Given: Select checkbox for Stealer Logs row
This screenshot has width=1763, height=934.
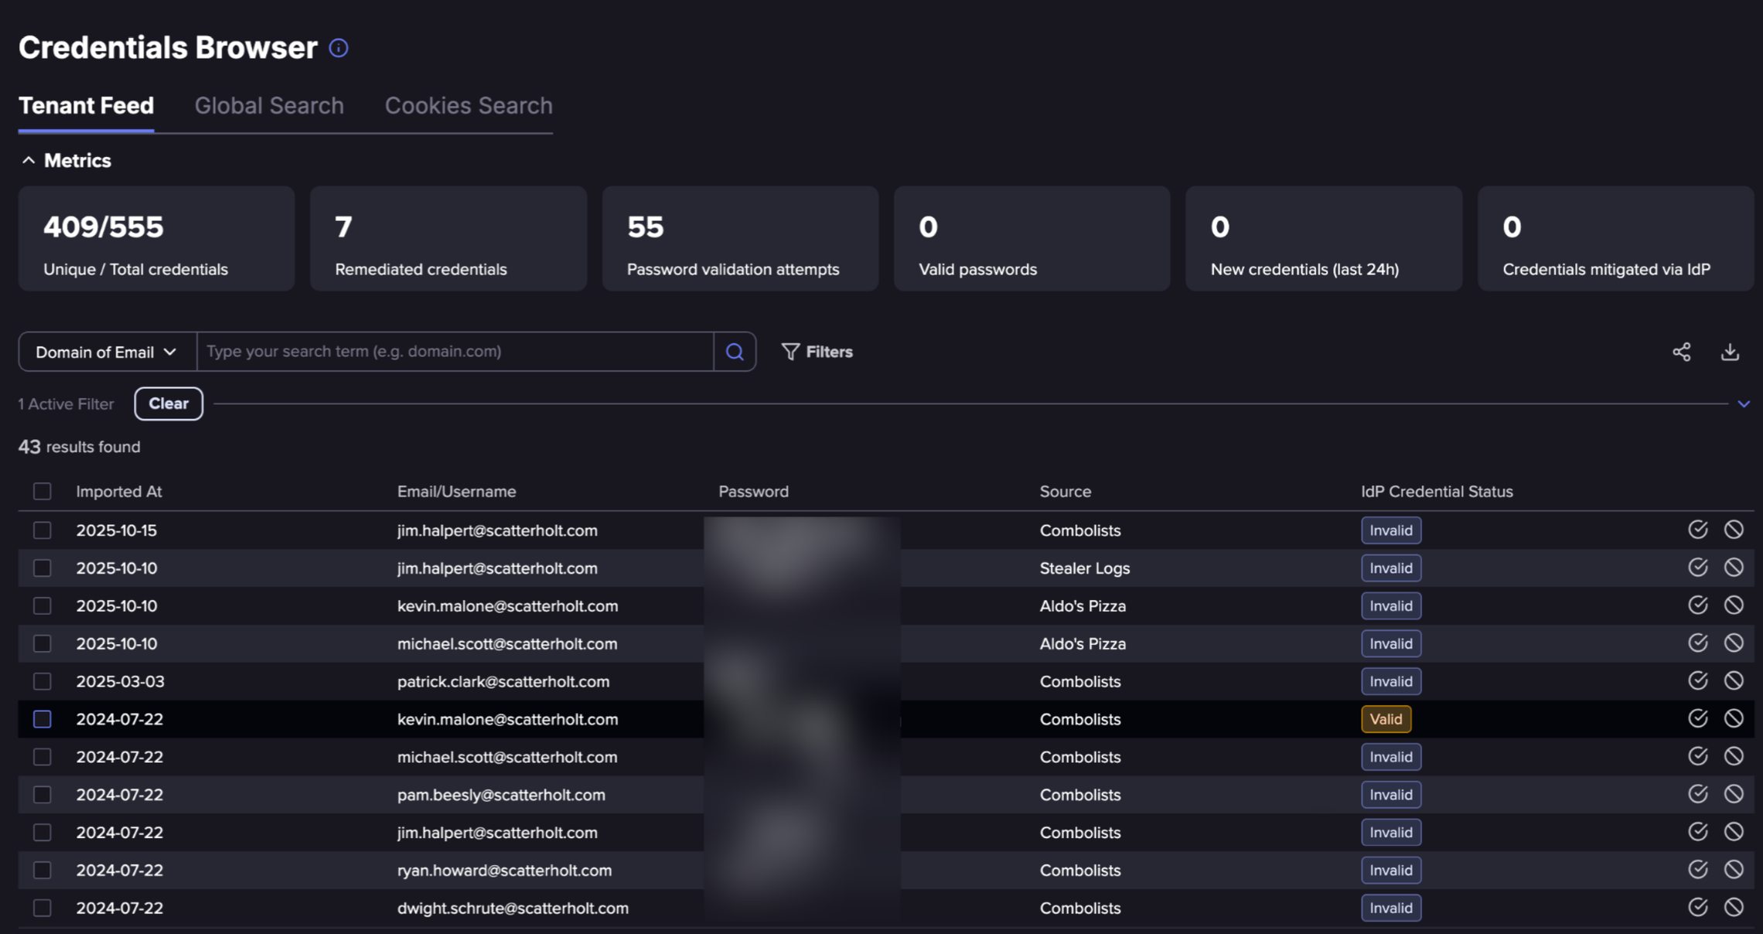Looking at the screenshot, I should 43,568.
